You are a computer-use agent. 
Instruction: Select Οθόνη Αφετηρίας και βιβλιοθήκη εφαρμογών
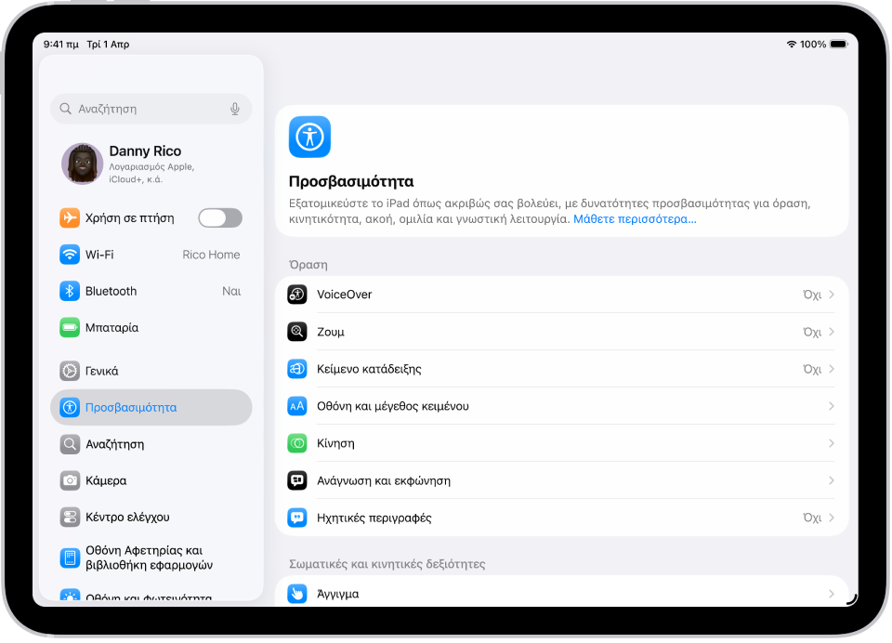(151, 558)
